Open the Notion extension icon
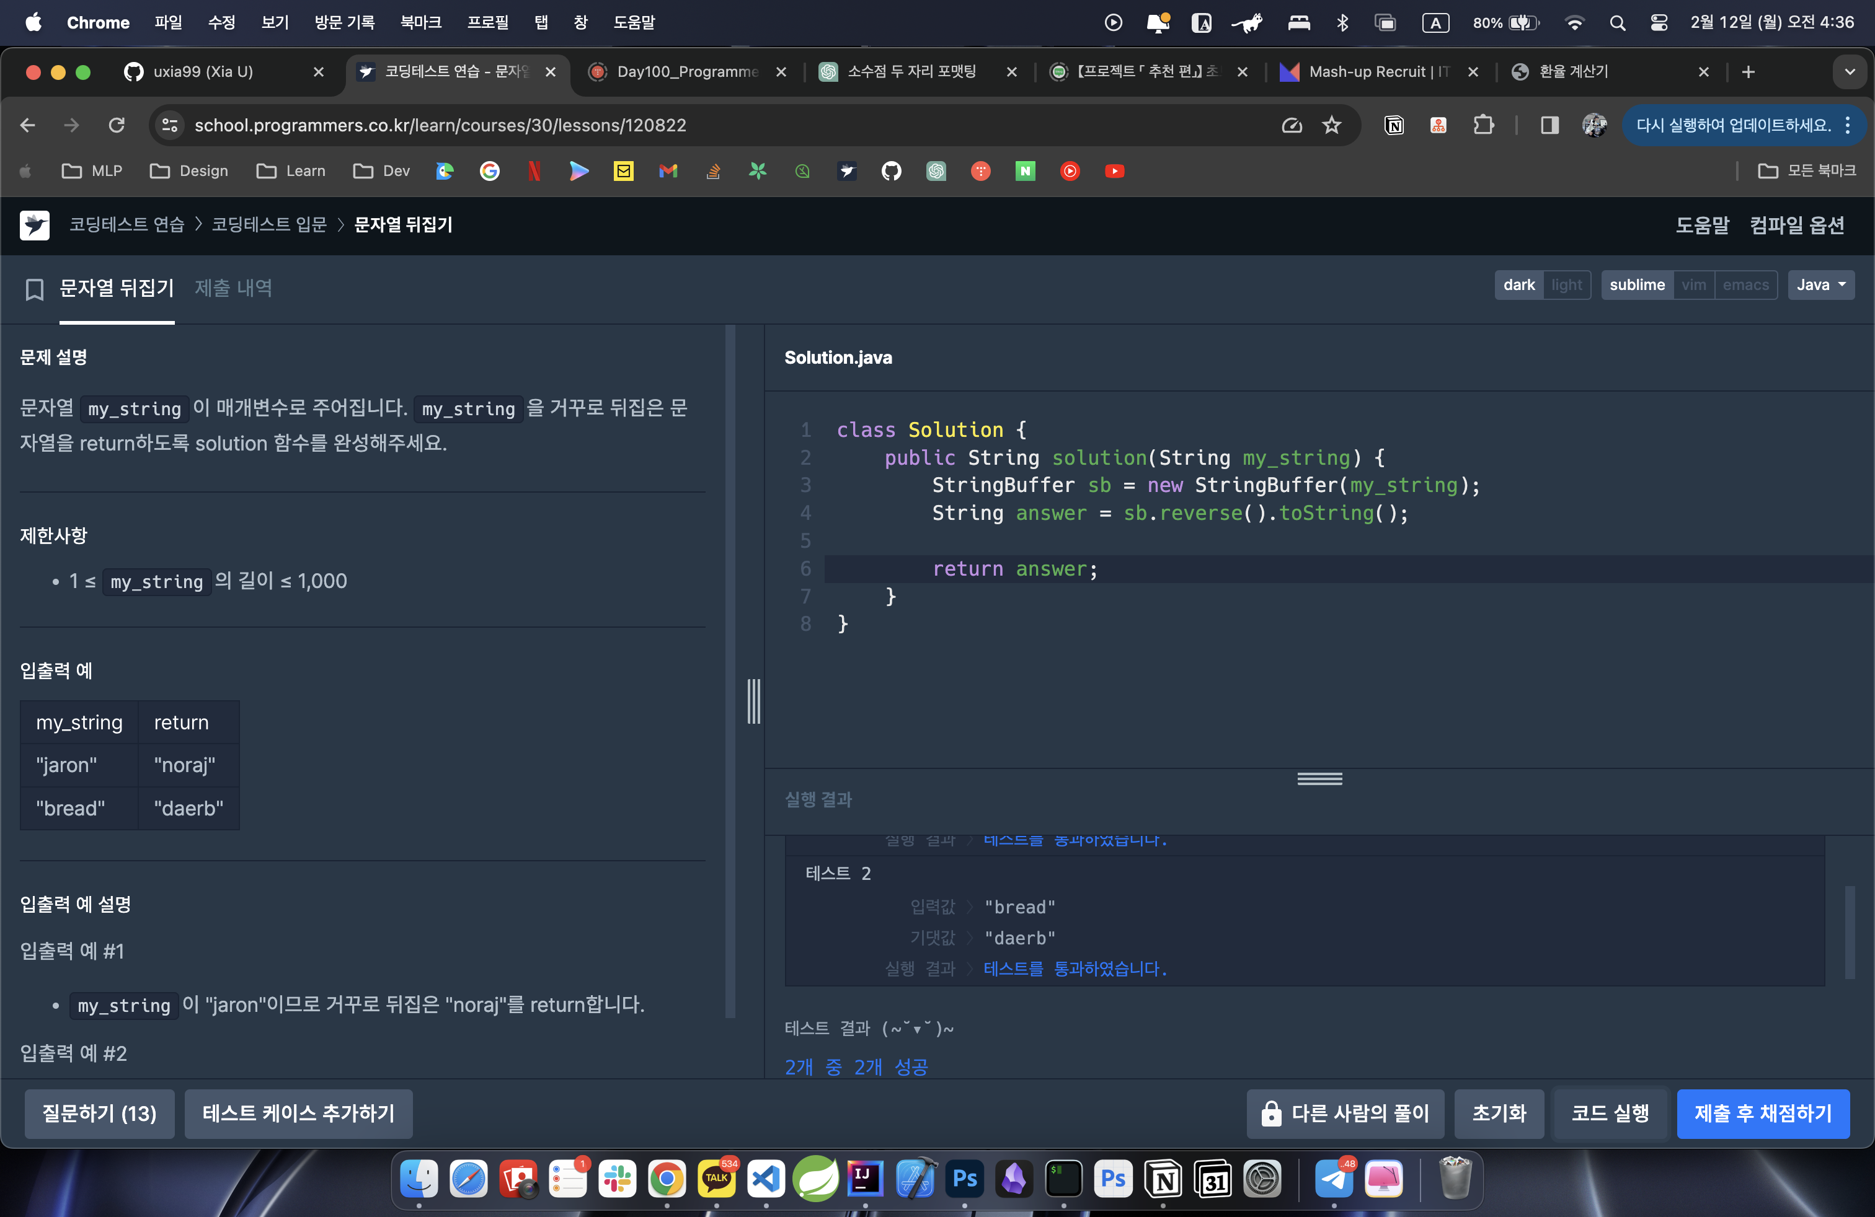Image resolution: width=1875 pixels, height=1217 pixels. [1394, 125]
